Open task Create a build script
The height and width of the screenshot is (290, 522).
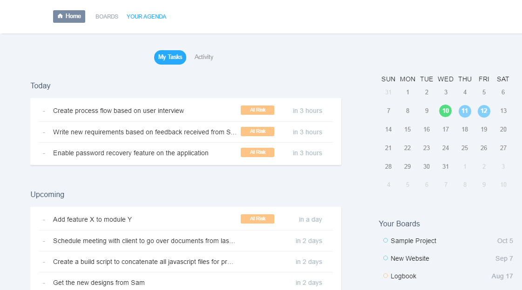tap(143, 262)
